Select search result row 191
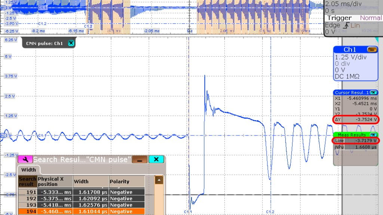 tap(75, 192)
